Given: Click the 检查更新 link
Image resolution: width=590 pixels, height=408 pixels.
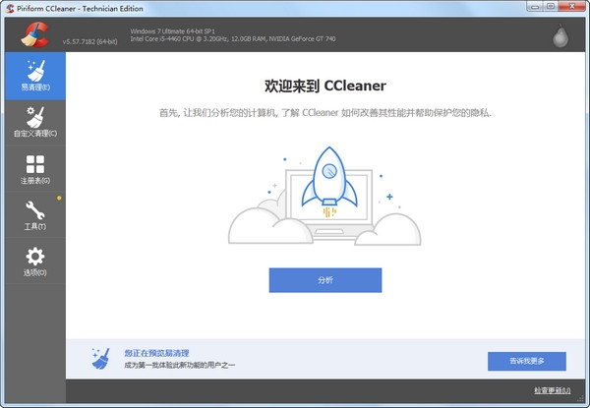Looking at the screenshot, I should pyautogui.click(x=552, y=390).
